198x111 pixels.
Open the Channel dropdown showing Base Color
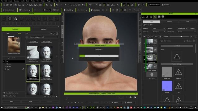(159, 32)
